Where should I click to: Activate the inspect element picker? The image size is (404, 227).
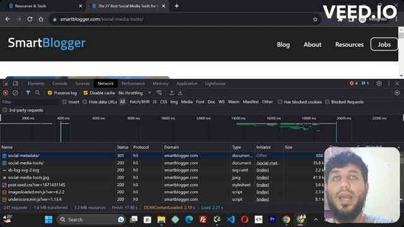tap(6, 83)
